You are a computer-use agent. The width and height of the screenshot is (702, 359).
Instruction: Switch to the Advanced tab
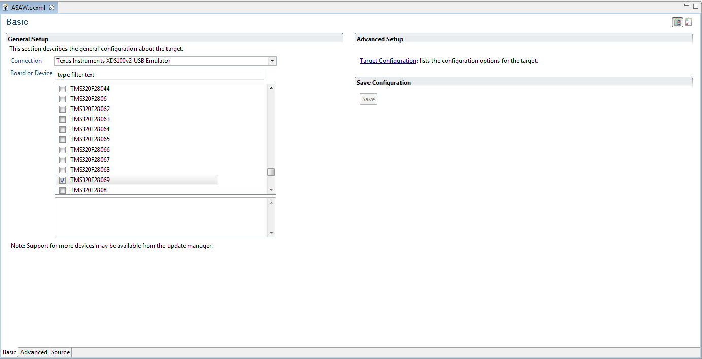click(34, 352)
